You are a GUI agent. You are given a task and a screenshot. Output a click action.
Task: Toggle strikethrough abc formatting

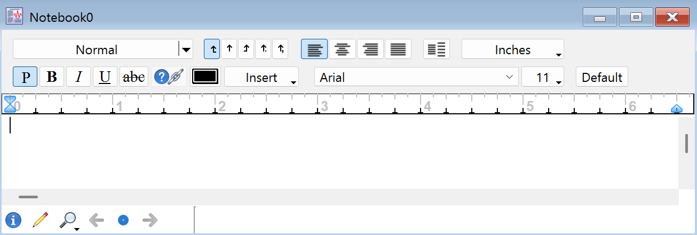coord(133,77)
